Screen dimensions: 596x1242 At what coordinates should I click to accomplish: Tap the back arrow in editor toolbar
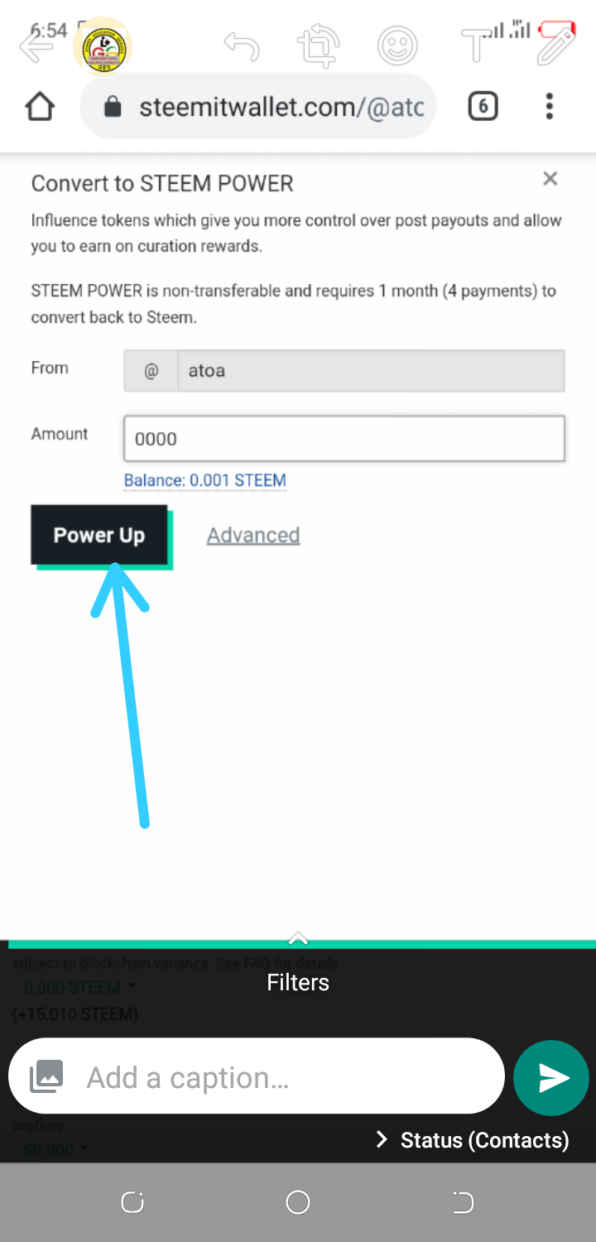tap(35, 47)
